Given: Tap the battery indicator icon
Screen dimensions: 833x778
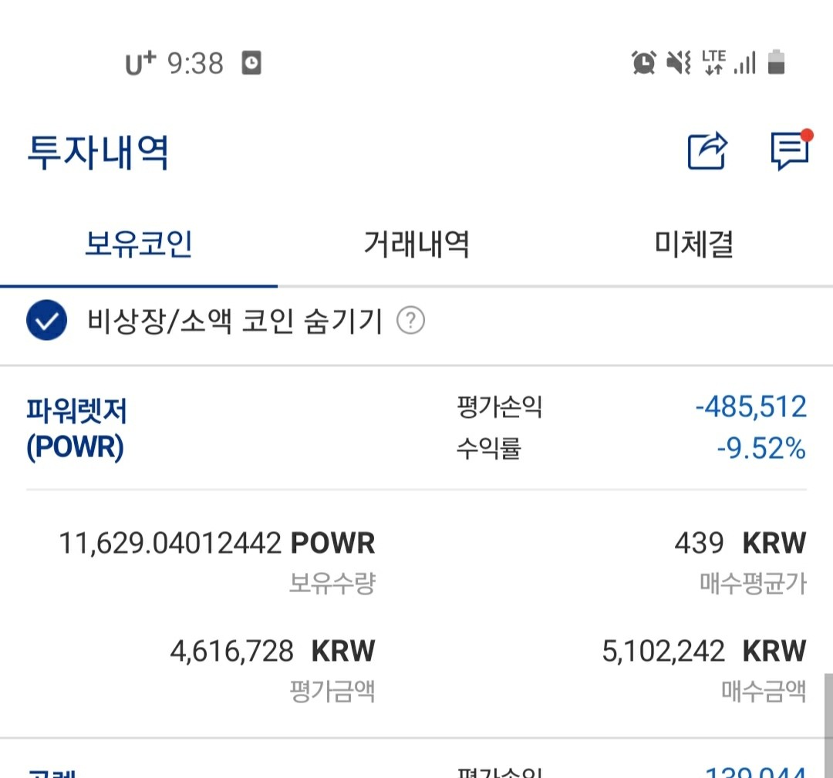Looking at the screenshot, I should tap(775, 62).
